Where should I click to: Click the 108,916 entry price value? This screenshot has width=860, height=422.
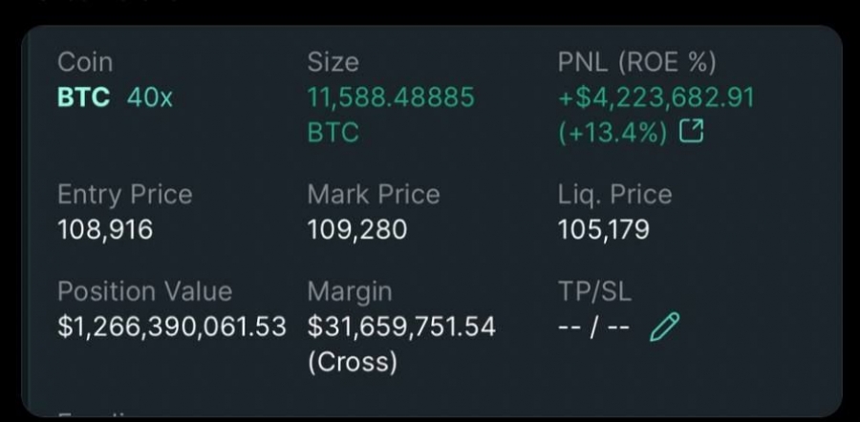click(x=105, y=230)
